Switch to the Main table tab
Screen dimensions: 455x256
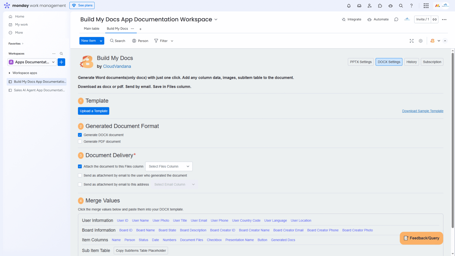click(x=91, y=29)
